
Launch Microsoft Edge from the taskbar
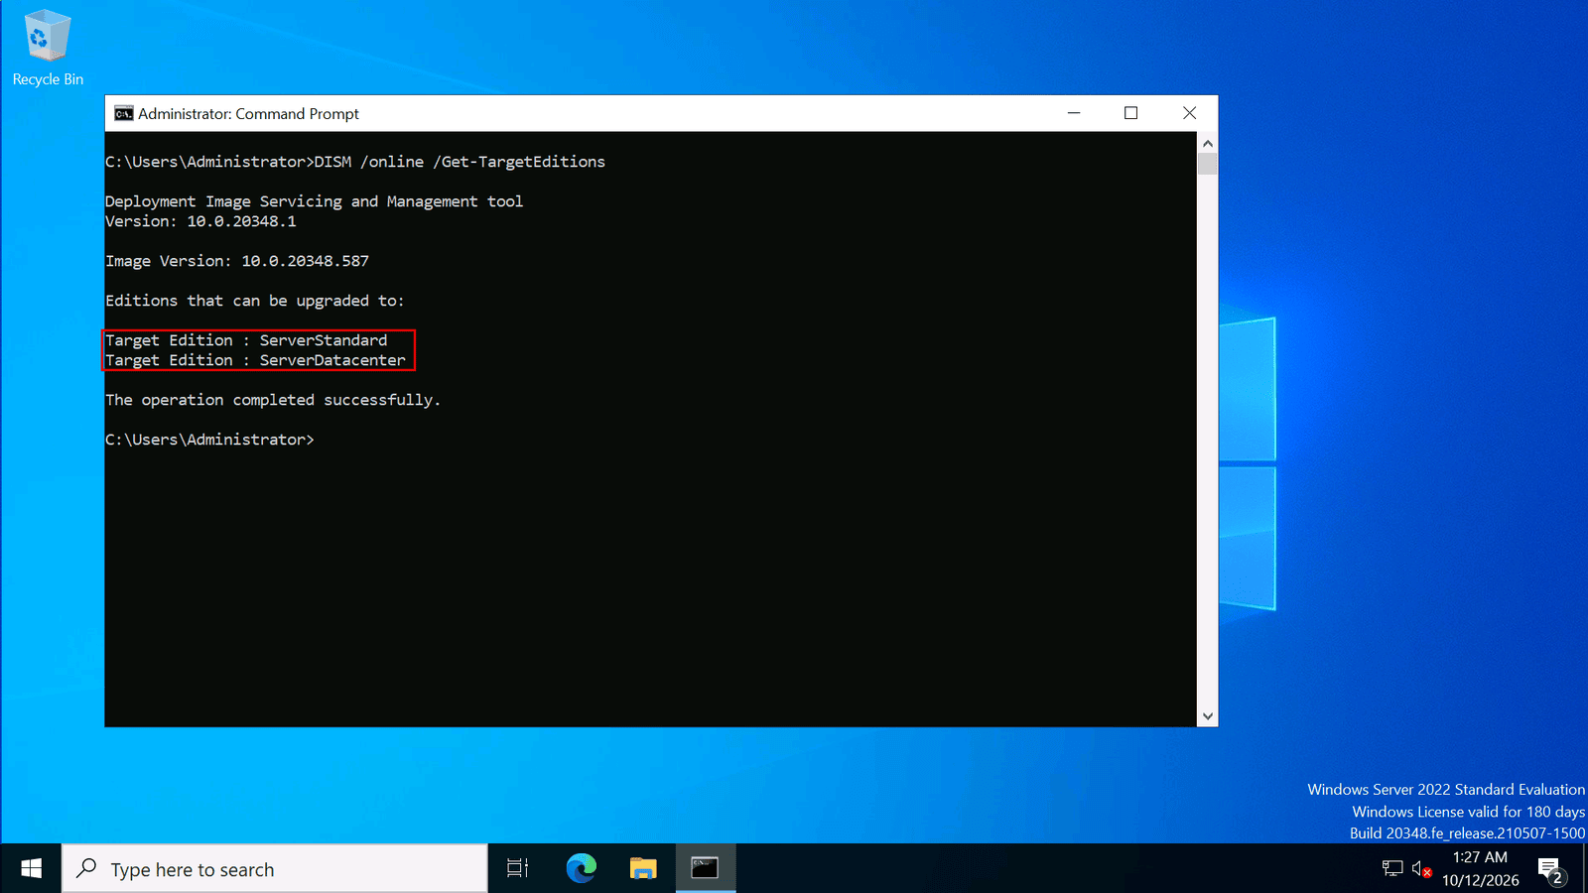(581, 868)
